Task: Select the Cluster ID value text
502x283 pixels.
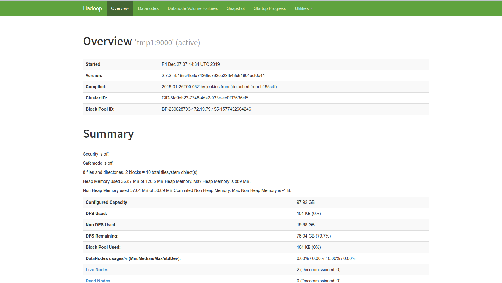Action: tap(205, 98)
